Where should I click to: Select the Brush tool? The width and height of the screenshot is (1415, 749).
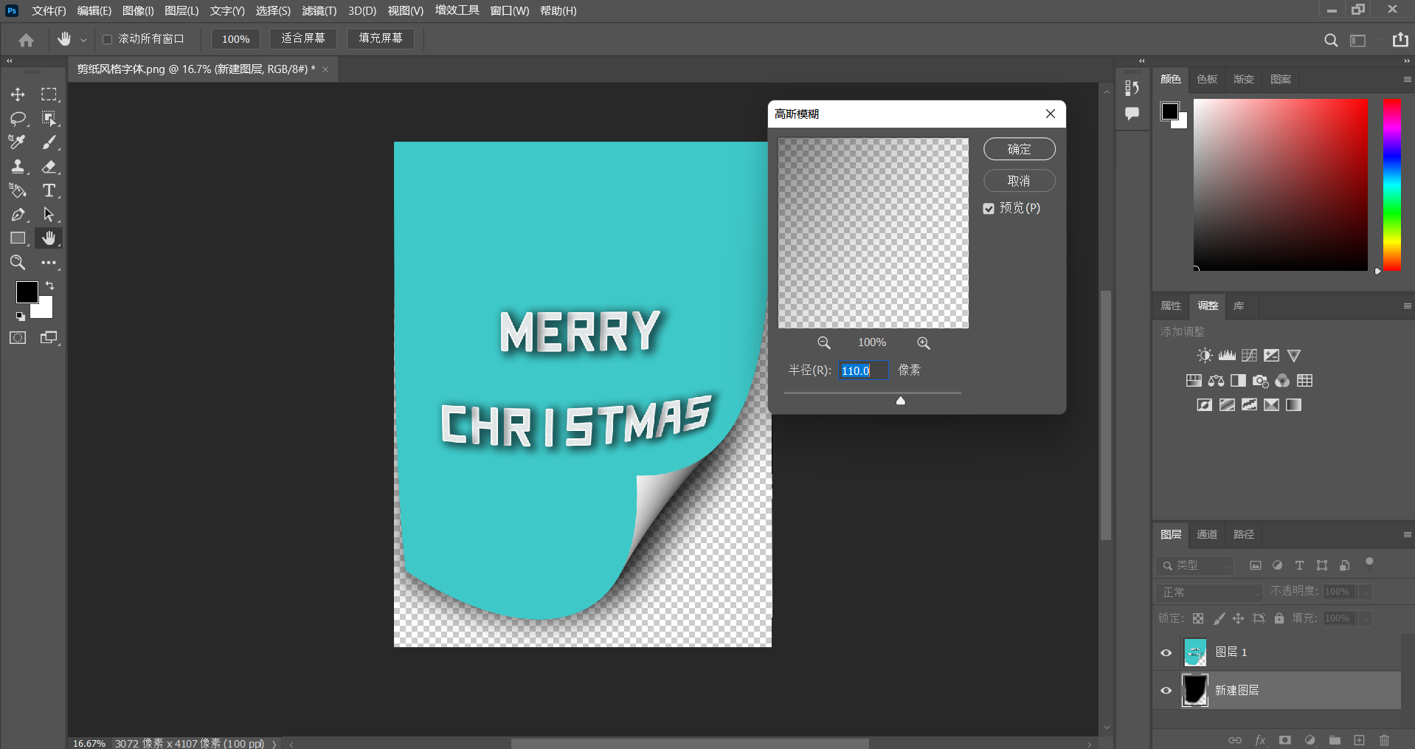click(x=49, y=142)
